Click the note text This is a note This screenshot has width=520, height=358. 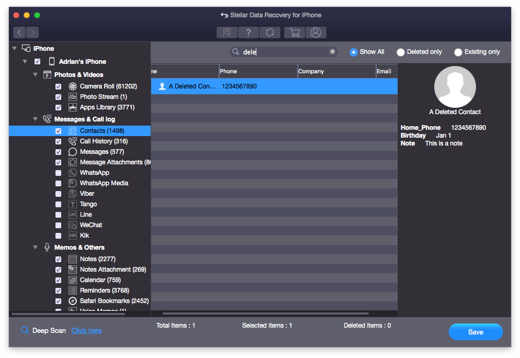coord(444,143)
